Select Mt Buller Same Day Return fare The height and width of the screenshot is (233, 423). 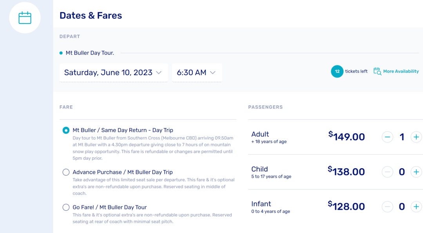point(66,130)
